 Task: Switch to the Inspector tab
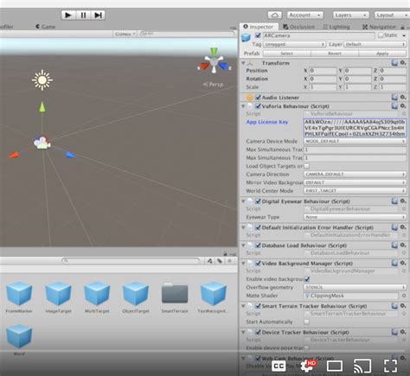tap(259, 27)
